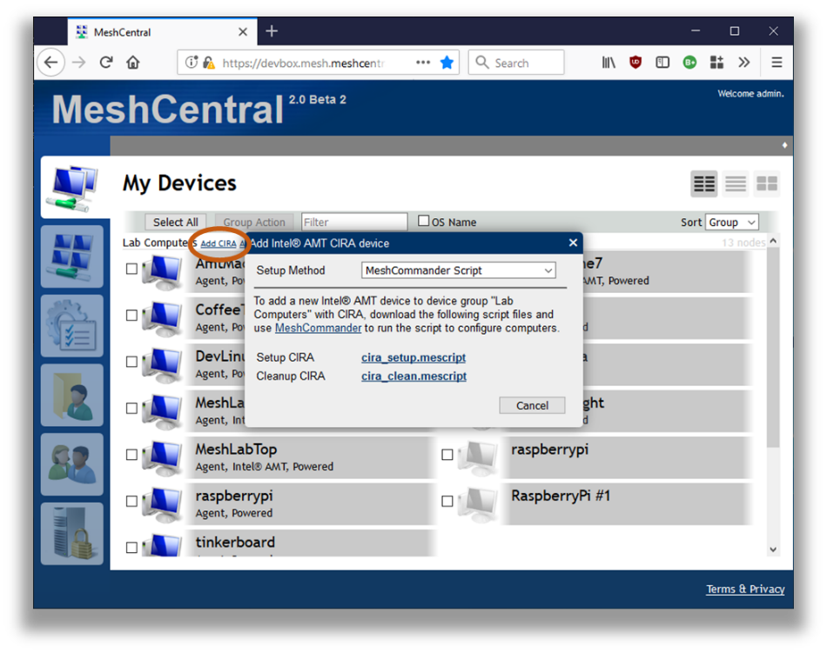Open My Devices sidebar icon
The height and width of the screenshot is (653, 827).
tap(71, 188)
